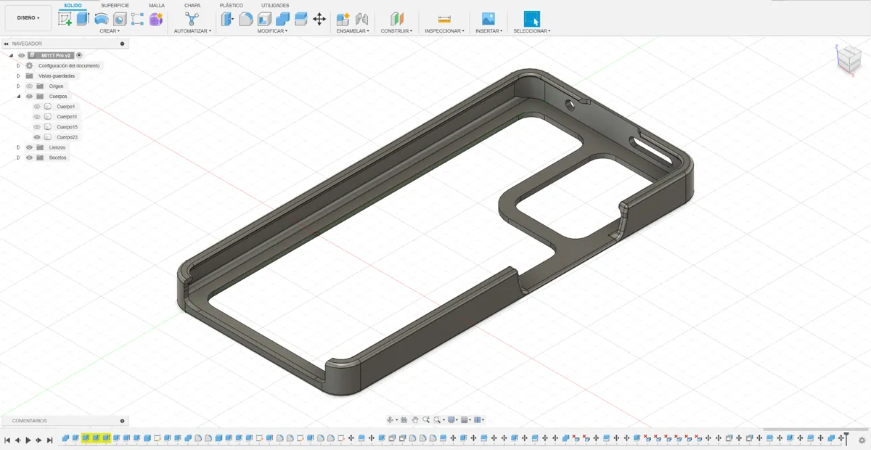This screenshot has height=450, width=871.
Task: Select the purple Create Form tool
Action: 155,20
